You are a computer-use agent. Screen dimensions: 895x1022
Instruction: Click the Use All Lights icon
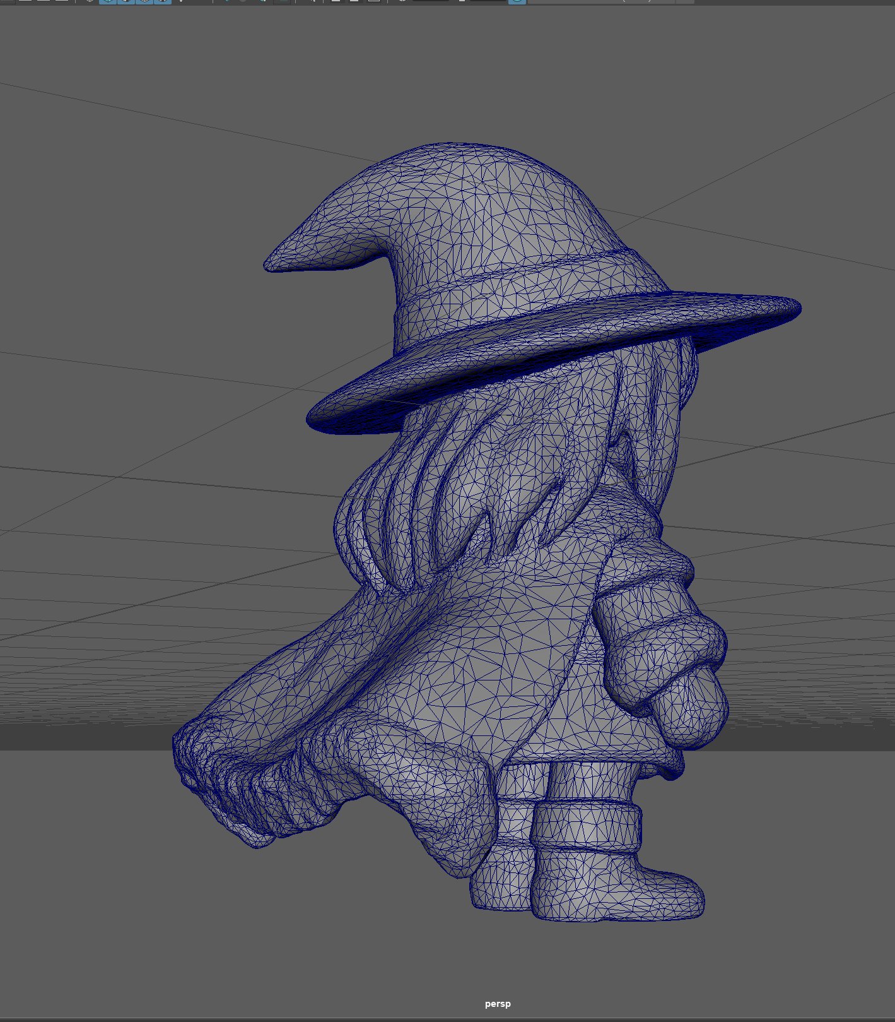180,1
